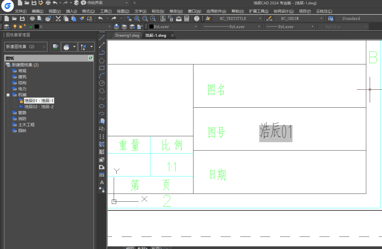
Task: Open the 文件(F) menu
Action: [x=21, y=11]
